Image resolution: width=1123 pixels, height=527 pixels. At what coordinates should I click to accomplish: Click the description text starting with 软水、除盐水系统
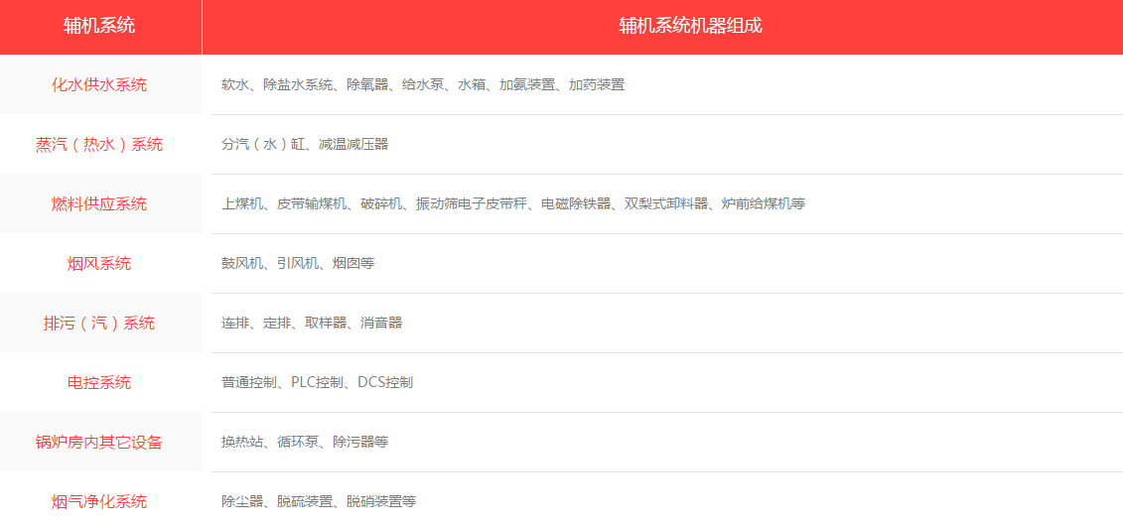pyautogui.click(x=423, y=85)
